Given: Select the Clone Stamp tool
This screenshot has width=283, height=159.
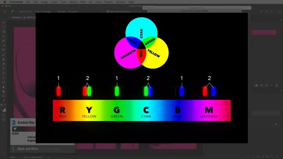Looking at the screenshot, I should coord(4,59).
